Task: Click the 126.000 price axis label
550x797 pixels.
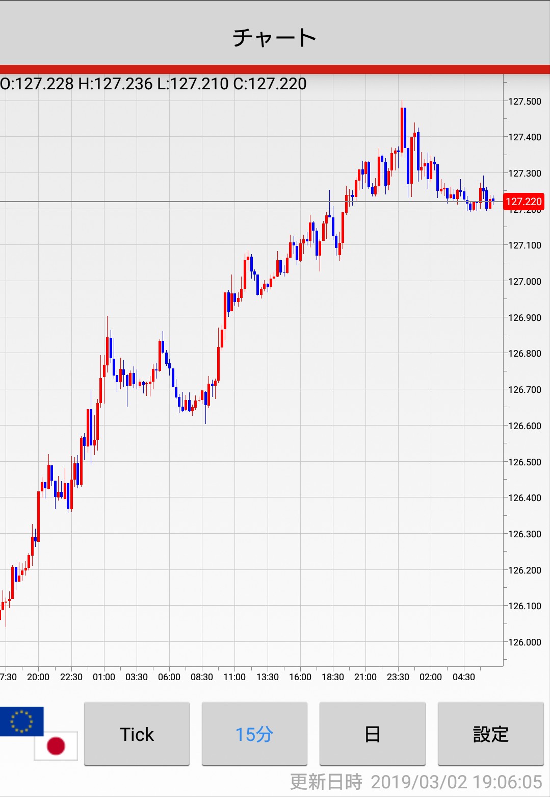Action: pyautogui.click(x=525, y=642)
